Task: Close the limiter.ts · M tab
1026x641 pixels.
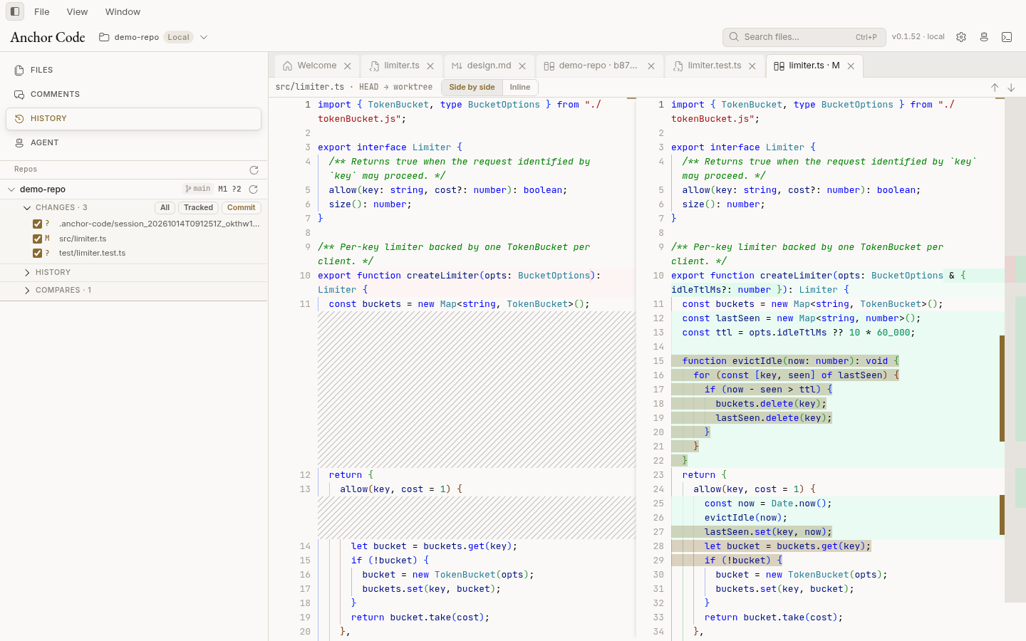Action: pos(851,66)
